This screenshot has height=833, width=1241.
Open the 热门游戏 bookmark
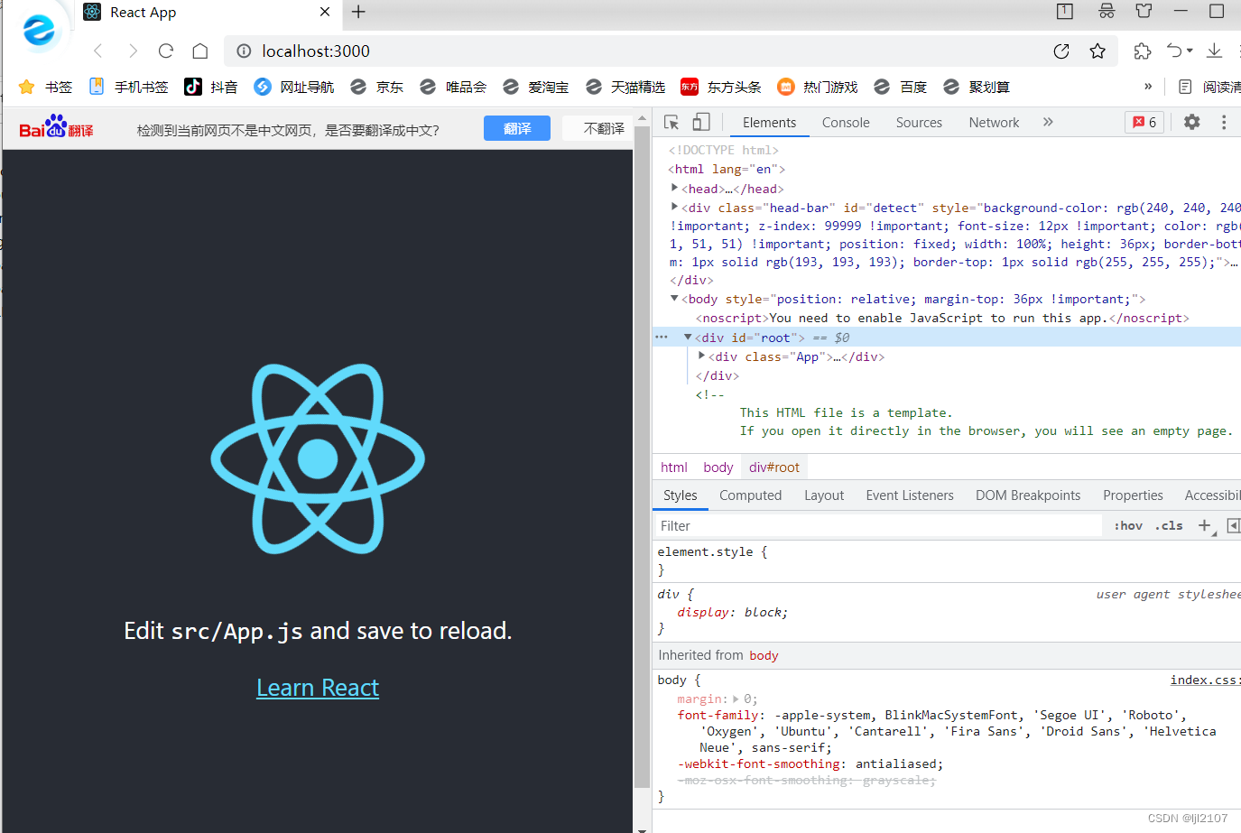click(818, 87)
